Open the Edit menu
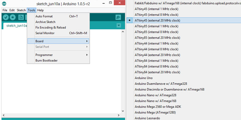Screen dimensions: 241x120 (12, 10)
